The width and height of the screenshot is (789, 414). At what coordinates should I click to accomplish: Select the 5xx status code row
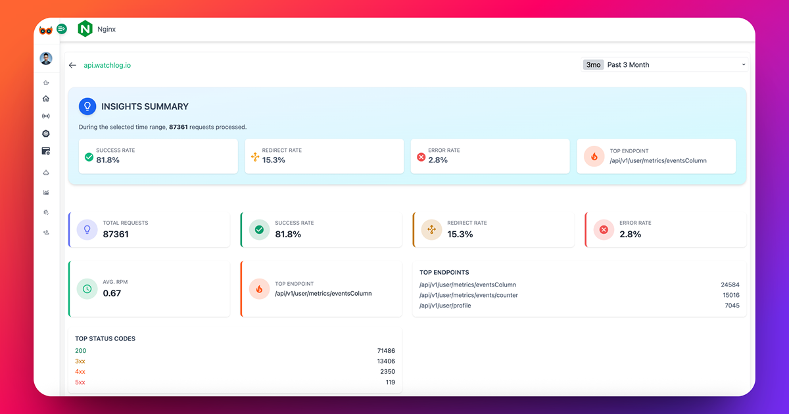(235, 382)
